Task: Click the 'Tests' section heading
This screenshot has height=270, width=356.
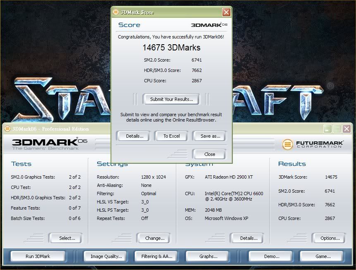Action: tap(21, 164)
